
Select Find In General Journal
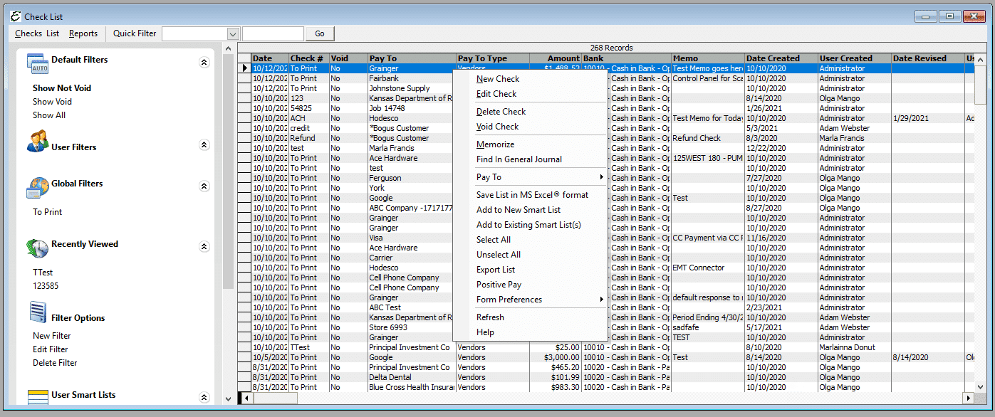pyautogui.click(x=519, y=159)
